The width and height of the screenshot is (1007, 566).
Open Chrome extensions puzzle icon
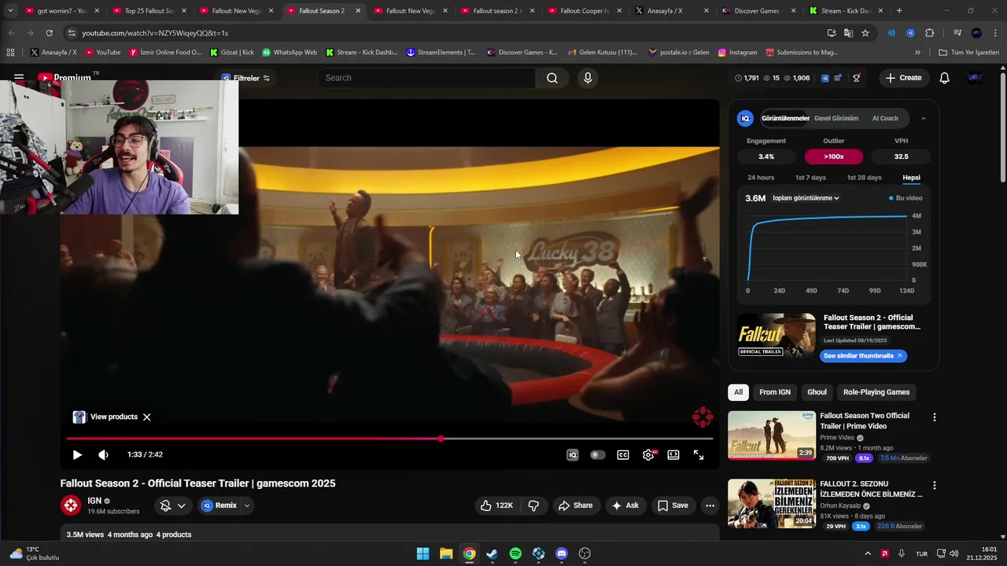click(x=930, y=33)
